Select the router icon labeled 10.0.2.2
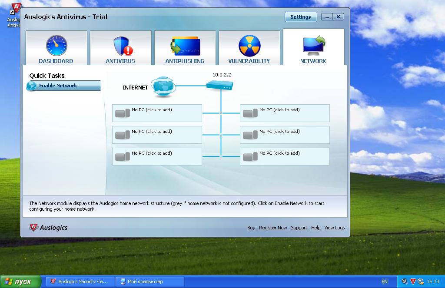The image size is (445, 288). tap(220, 85)
